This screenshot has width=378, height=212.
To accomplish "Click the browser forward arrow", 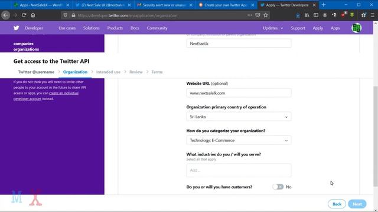I will [15, 15].
